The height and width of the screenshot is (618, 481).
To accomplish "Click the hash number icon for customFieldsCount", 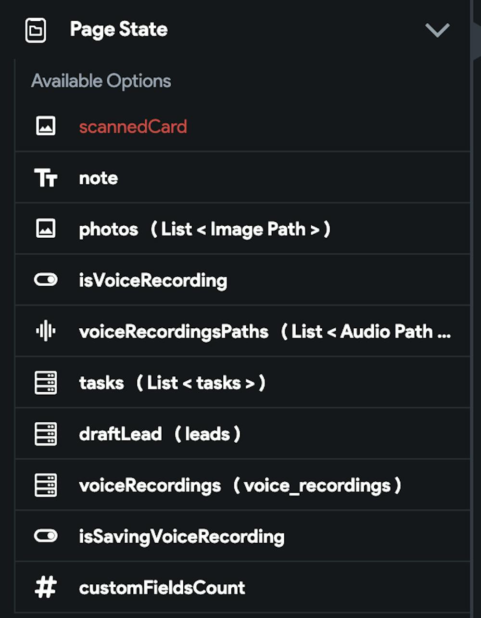I will 46,588.
